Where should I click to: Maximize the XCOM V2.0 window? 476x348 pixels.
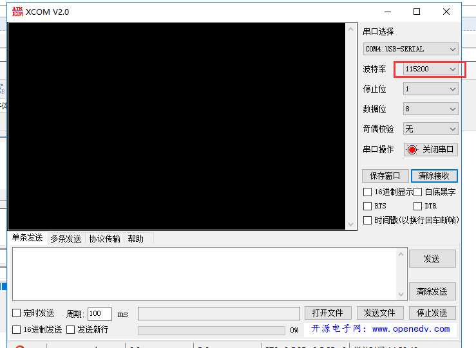[417, 12]
